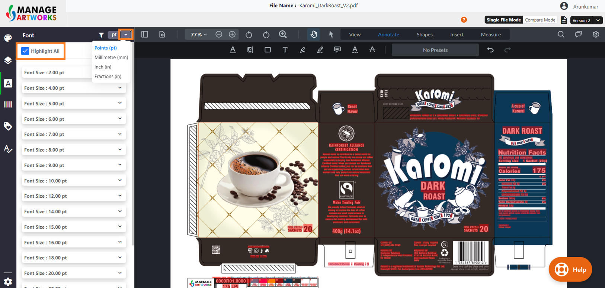Expand Font Size 6.00 pt row
Viewport: 605px width, 288px height.
click(74, 119)
